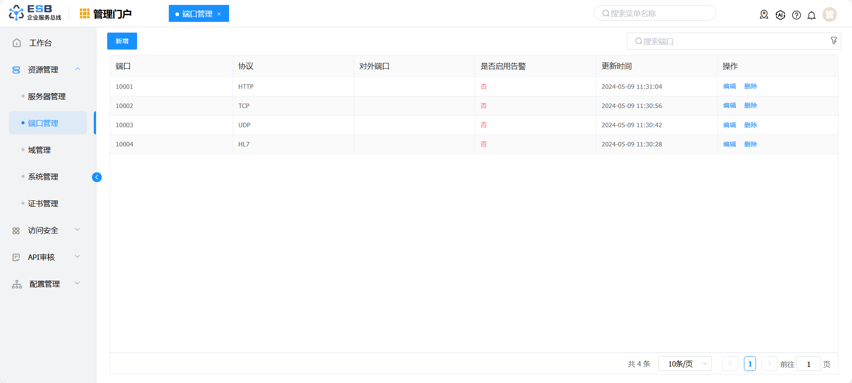Click the 新增 button
Screen dimensions: 852x383
point(122,41)
